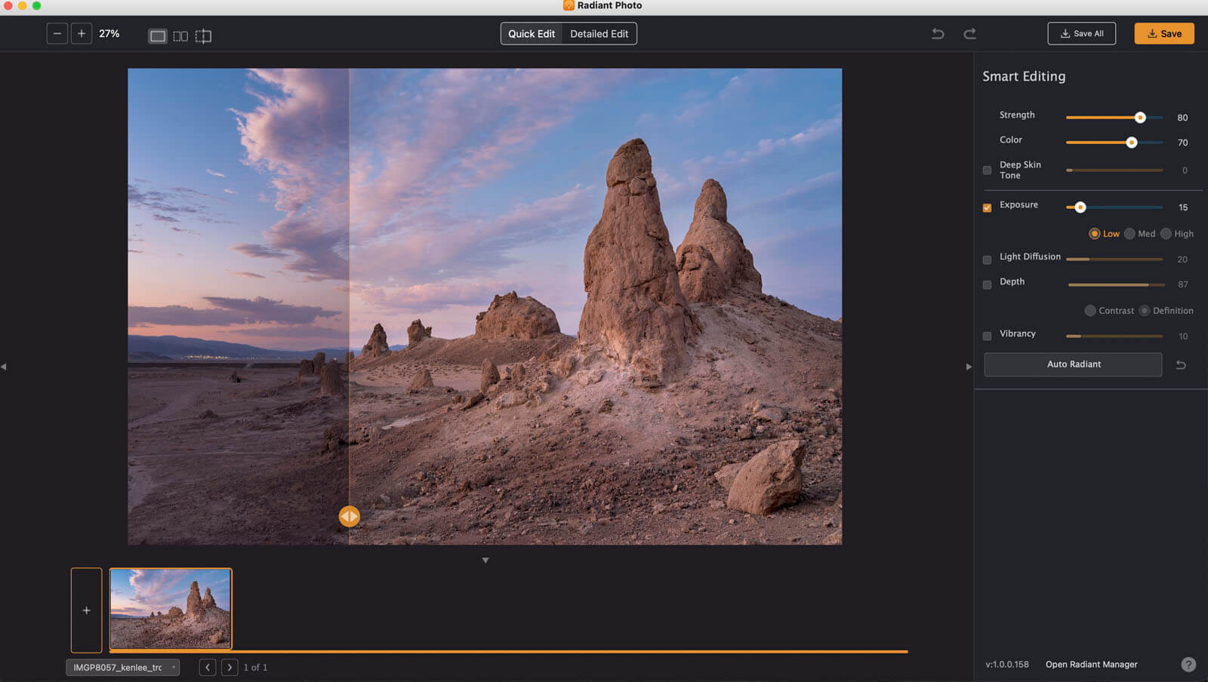The image size is (1208, 682).
Task: Click the zoom out minus button
Action: coord(57,34)
